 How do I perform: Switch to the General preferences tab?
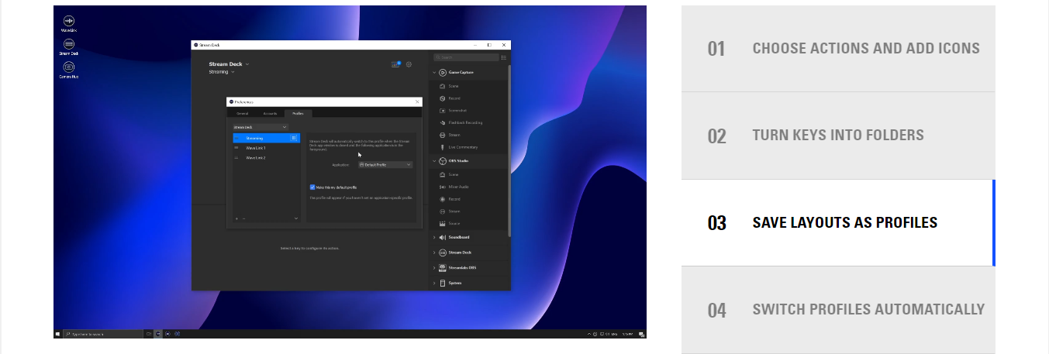243,113
